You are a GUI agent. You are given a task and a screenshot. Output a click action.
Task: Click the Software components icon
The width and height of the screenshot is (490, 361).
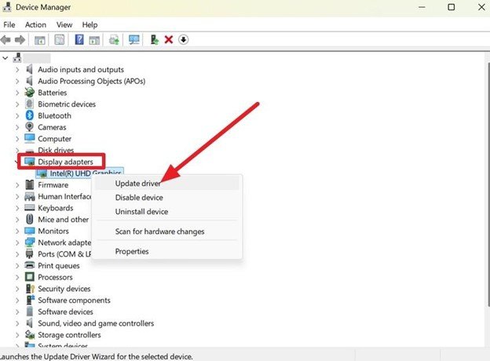point(30,300)
